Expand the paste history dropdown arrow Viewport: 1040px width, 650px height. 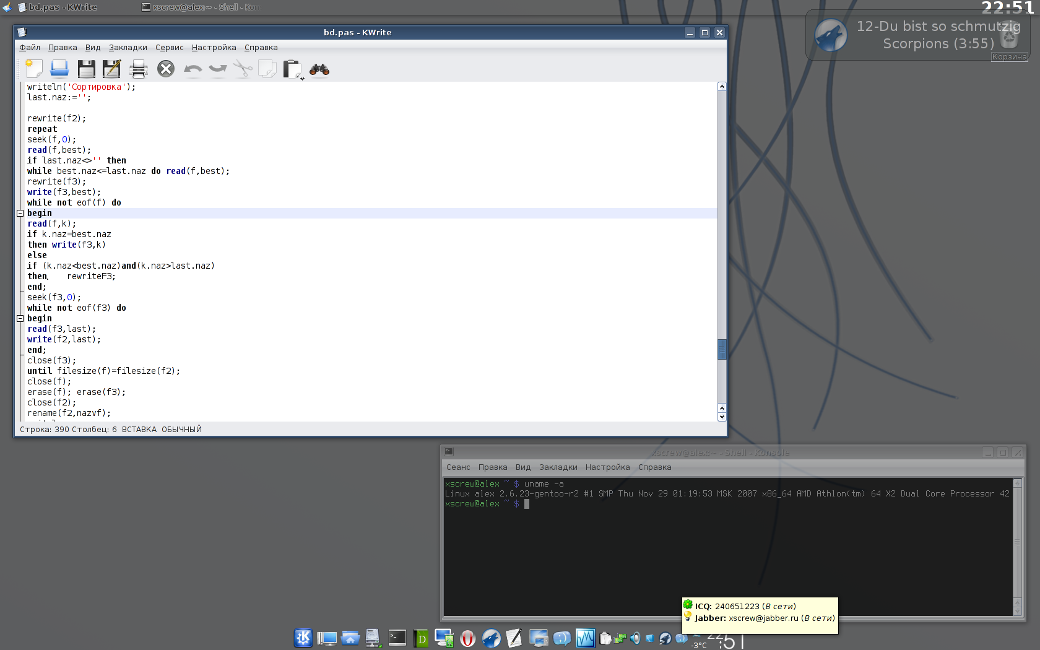pos(302,78)
